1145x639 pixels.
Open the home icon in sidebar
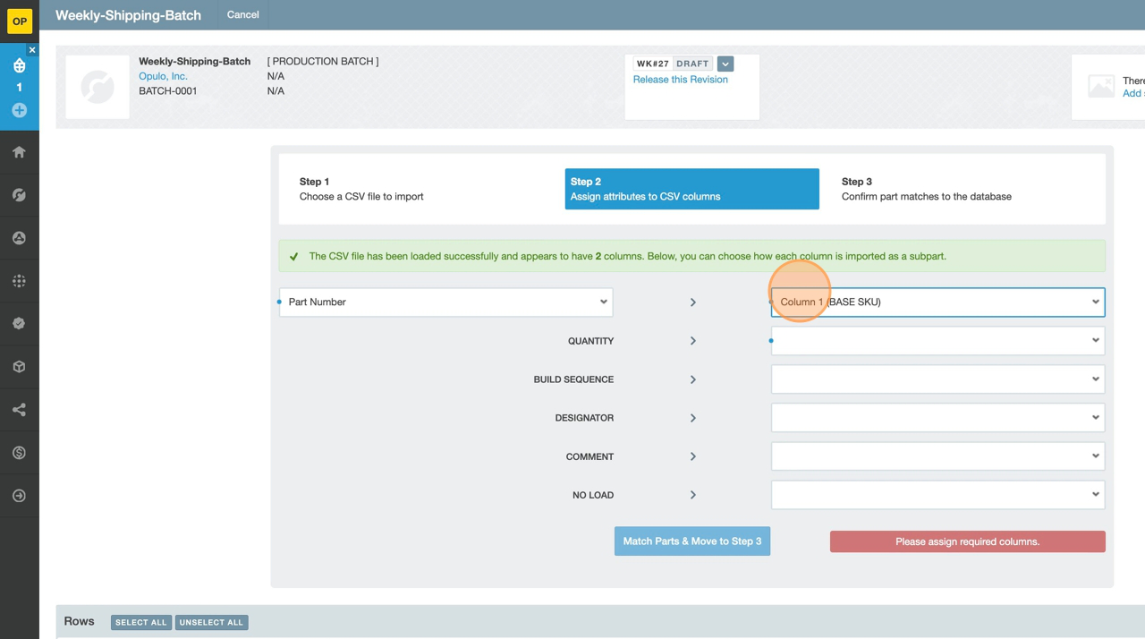coord(19,152)
